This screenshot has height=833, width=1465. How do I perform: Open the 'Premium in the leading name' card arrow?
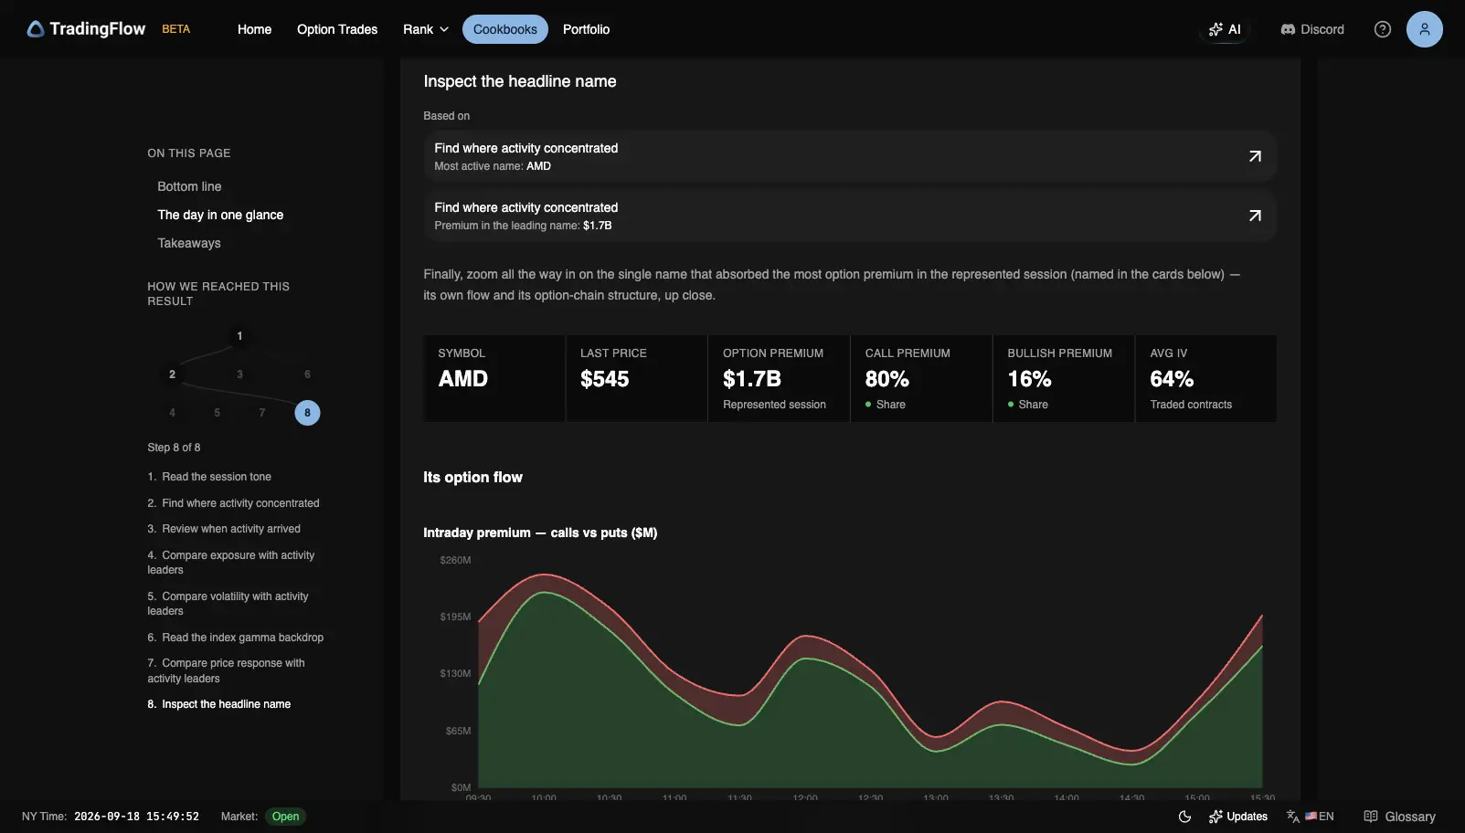click(x=1255, y=216)
